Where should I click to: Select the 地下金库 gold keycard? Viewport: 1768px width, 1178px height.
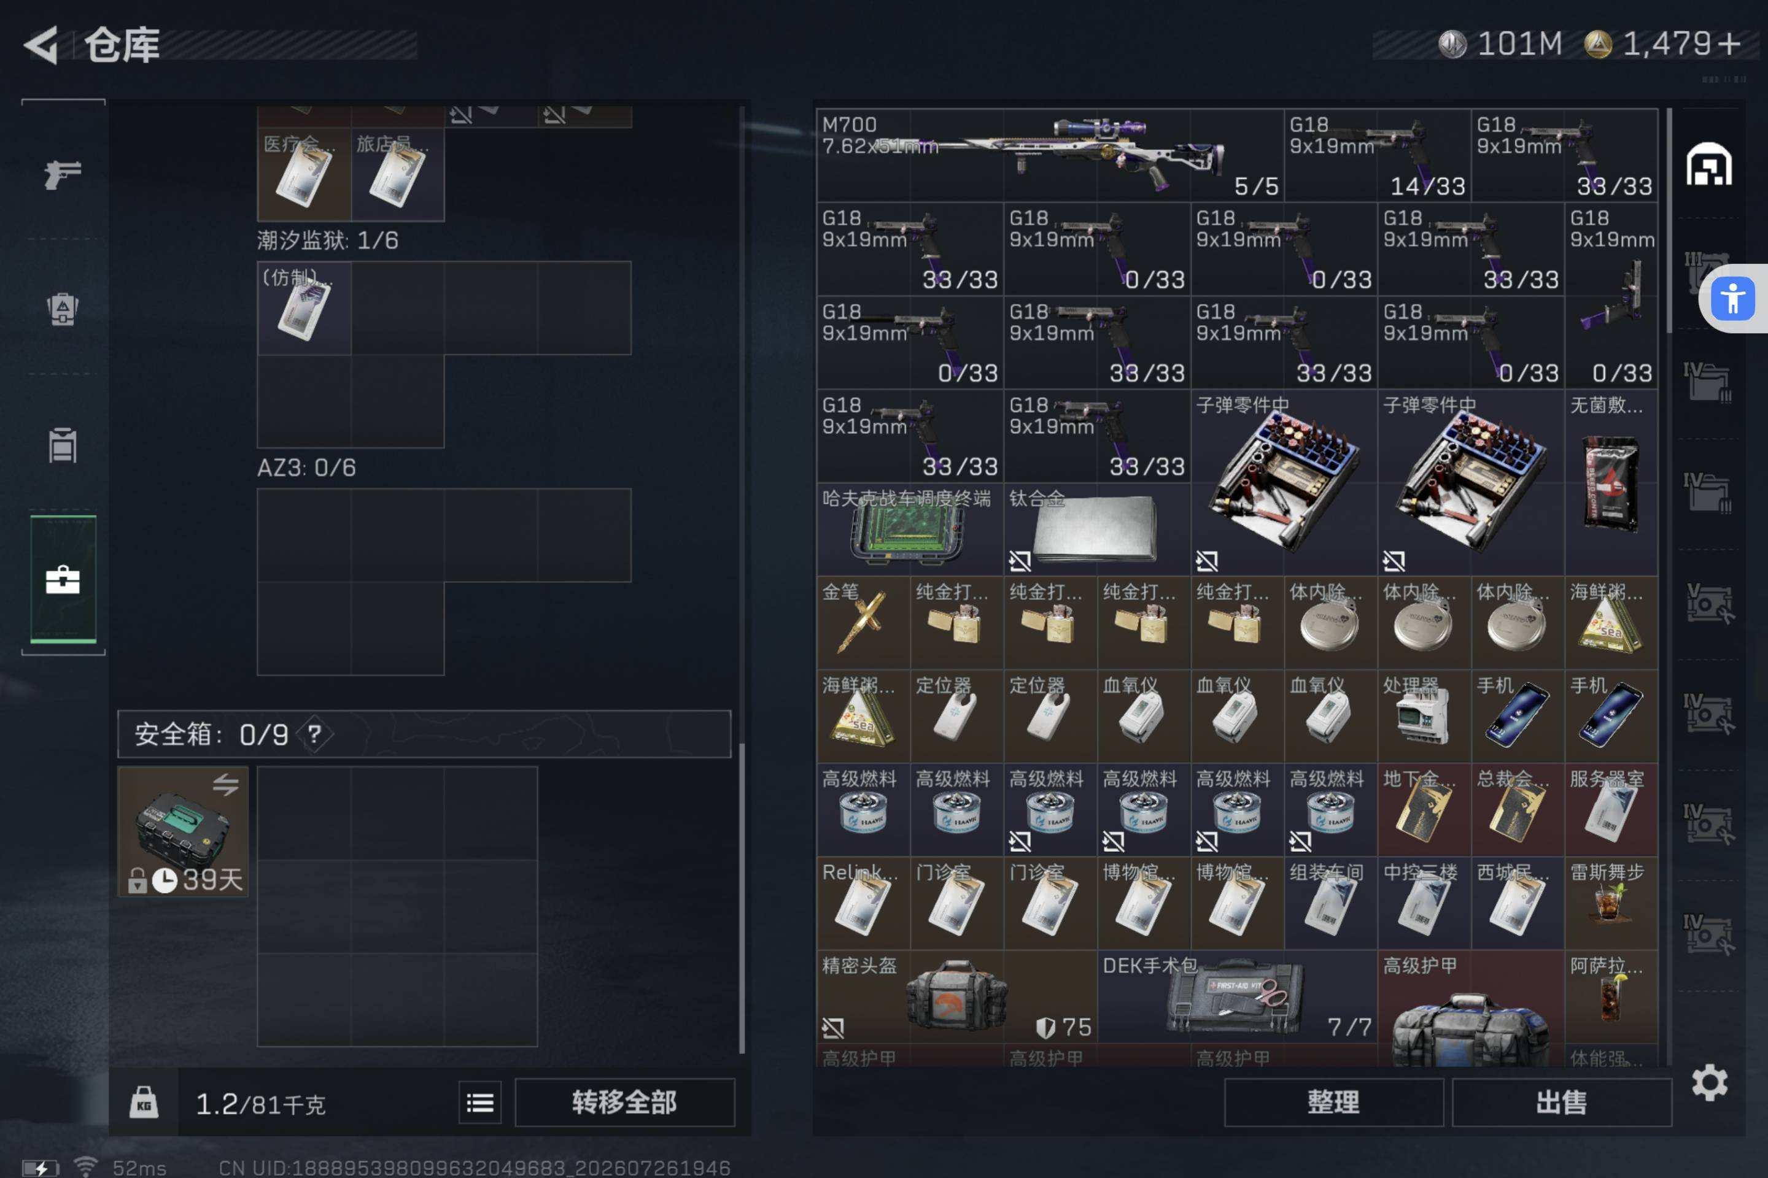coord(1424,809)
